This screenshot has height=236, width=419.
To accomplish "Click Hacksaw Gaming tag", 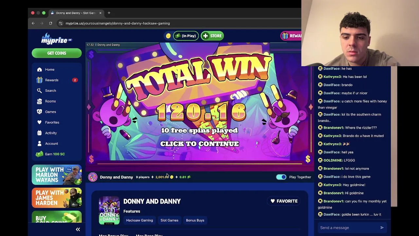I will pos(139,220).
